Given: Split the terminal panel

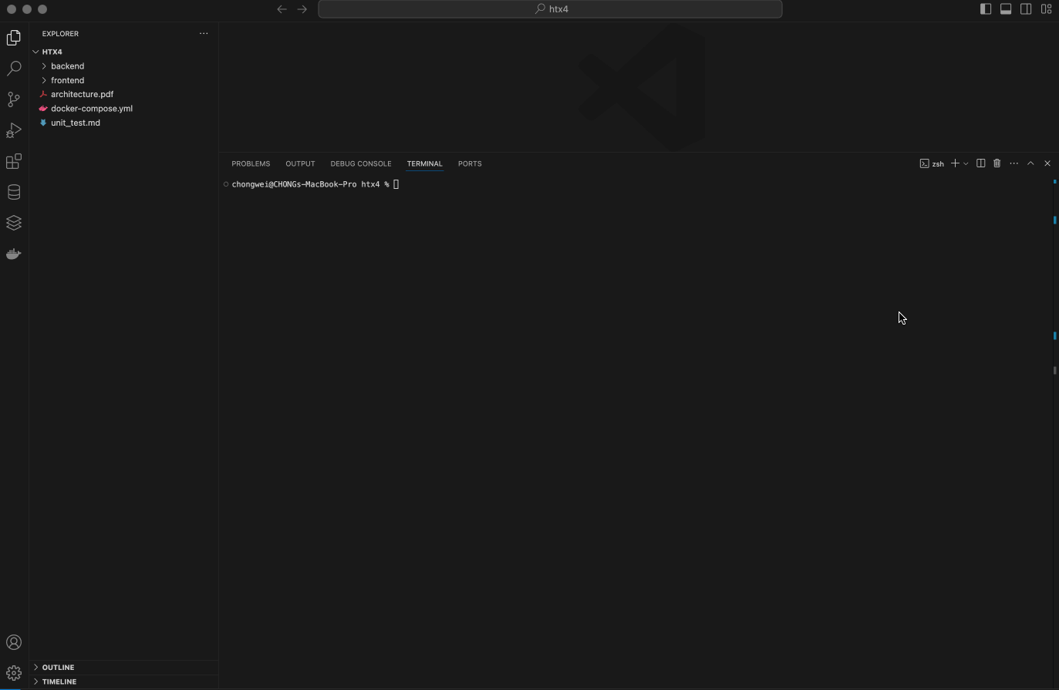Looking at the screenshot, I should click(980, 163).
